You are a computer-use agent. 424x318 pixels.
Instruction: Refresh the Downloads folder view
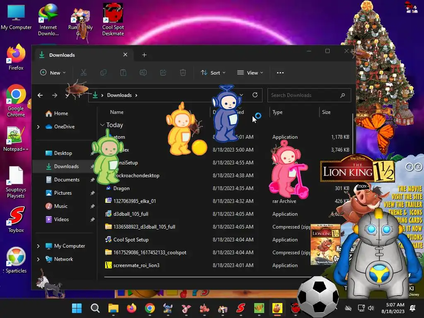click(255, 95)
